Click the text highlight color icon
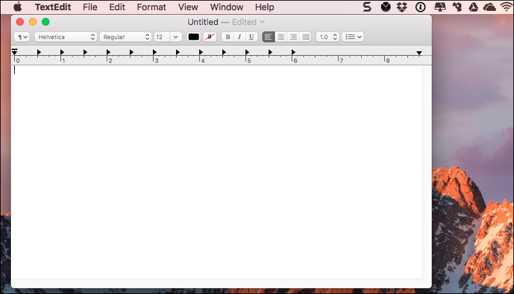514x294 pixels. click(x=210, y=37)
